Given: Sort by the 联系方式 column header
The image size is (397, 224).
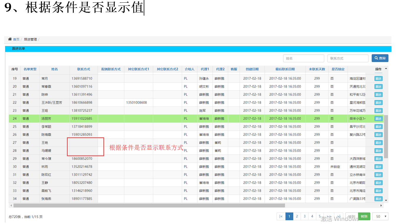Looking at the screenshot, I should [84, 69].
